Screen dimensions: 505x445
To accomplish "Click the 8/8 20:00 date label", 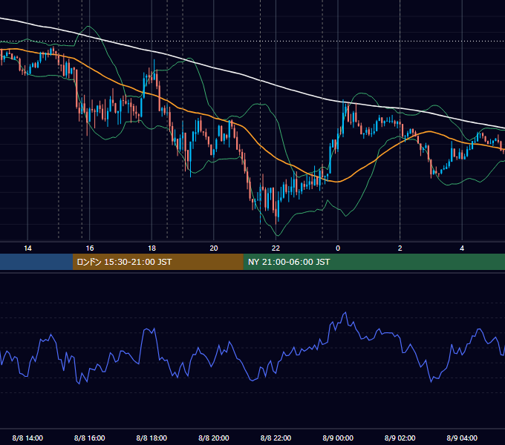I will click(214, 438).
